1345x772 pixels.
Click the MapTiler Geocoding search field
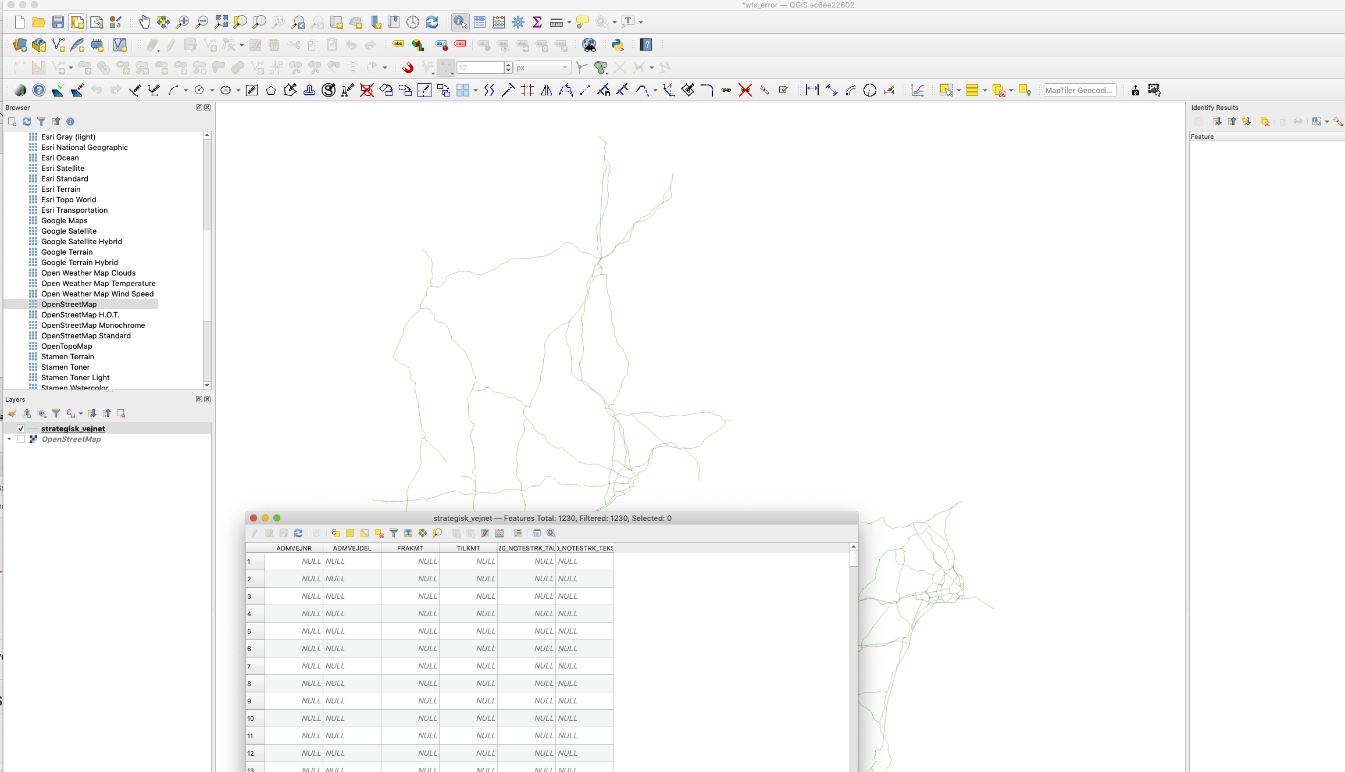pyautogui.click(x=1079, y=90)
